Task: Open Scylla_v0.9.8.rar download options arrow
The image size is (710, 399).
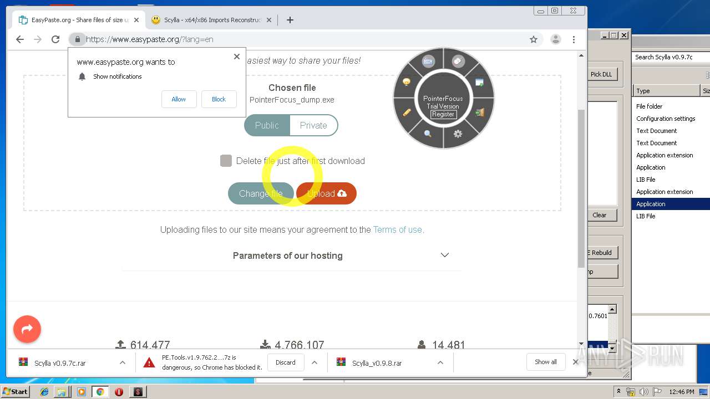Action: point(440,362)
